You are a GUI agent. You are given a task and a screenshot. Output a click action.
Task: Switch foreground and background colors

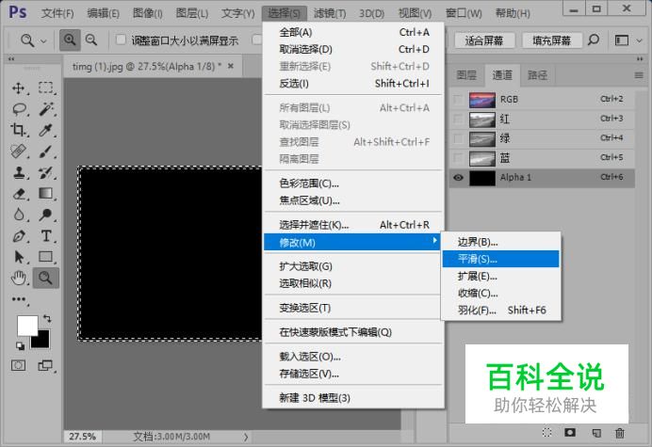47,319
